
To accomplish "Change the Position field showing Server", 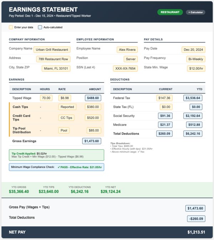I will click(131, 59).
